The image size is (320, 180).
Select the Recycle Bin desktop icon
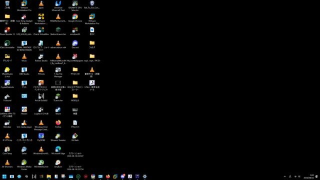tap(7, 4)
